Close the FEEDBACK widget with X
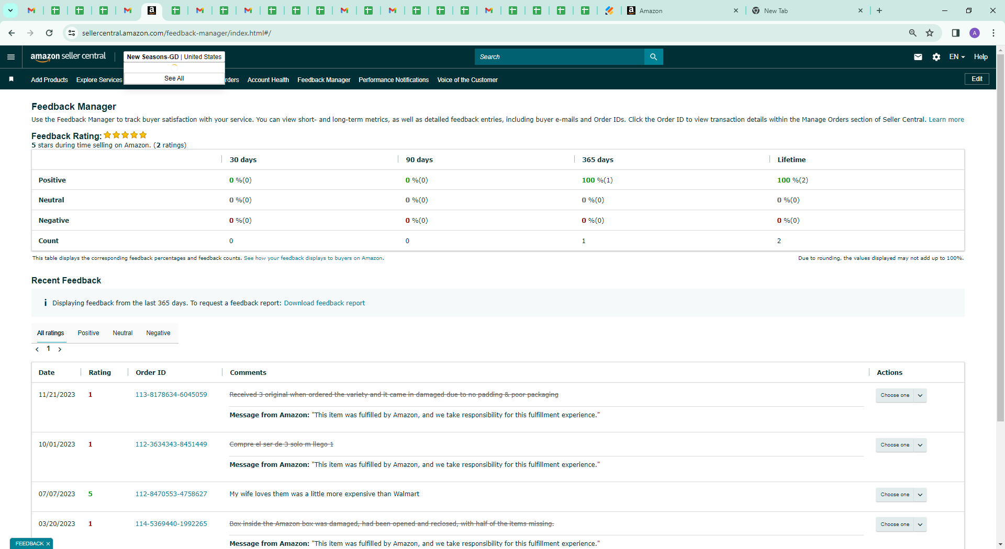Viewport: 1005px width, 549px height. (x=48, y=544)
